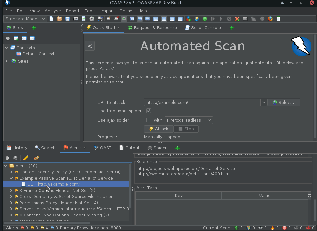Screen dimensions: 317x231
Task: Click the green break toggle circle icon
Action: click(205, 19)
